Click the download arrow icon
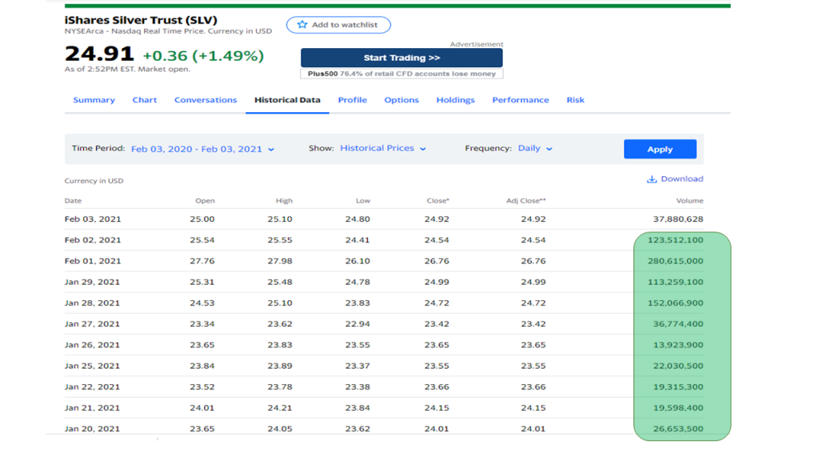 pyautogui.click(x=651, y=179)
